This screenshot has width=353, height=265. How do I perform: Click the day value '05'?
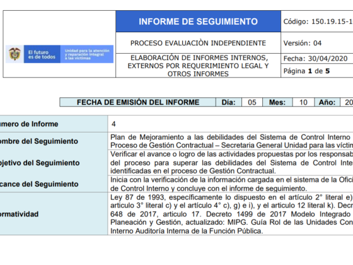pyautogui.click(x=252, y=102)
